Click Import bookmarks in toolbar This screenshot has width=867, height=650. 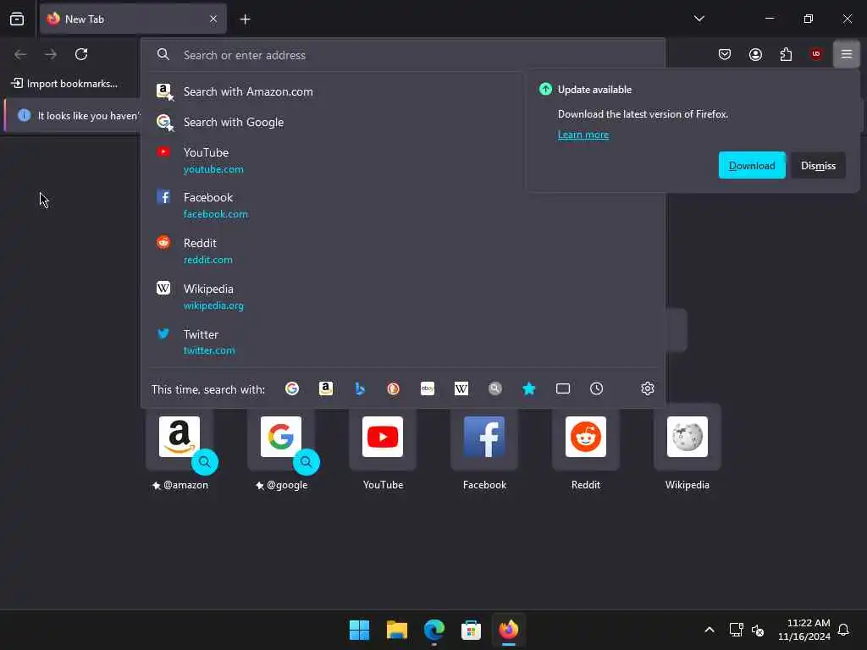tap(64, 84)
